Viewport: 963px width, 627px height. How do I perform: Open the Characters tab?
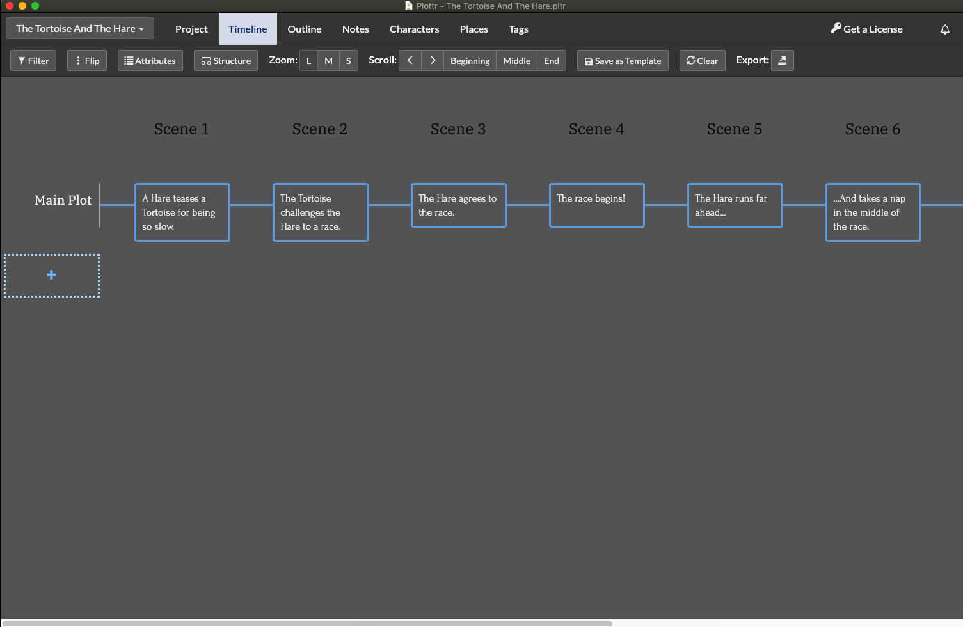tap(414, 29)
